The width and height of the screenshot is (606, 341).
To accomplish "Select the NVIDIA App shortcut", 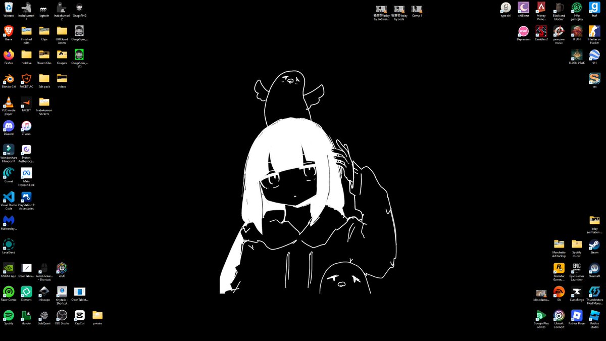I will coord(9,268).
